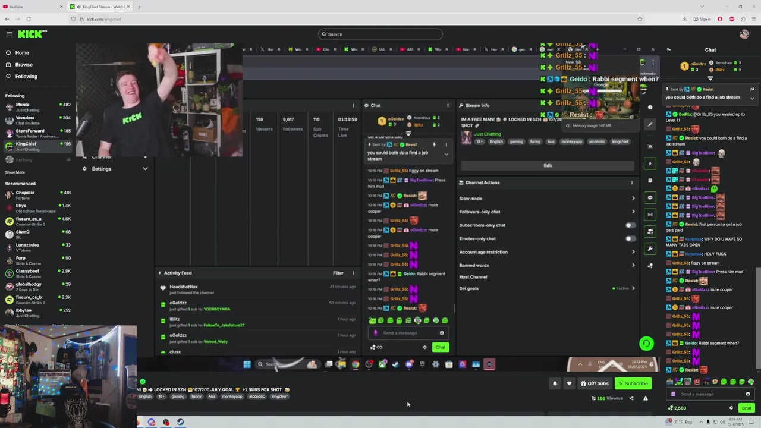Click the heart follow icon
761x428 pixels.
pyautogui.click(x=569, y=383)
